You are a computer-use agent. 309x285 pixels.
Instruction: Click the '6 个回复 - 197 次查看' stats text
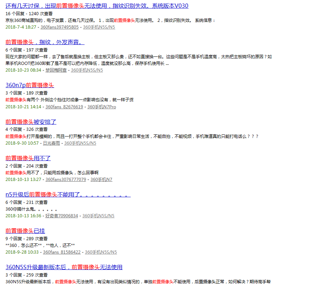[x=27, y=50]
